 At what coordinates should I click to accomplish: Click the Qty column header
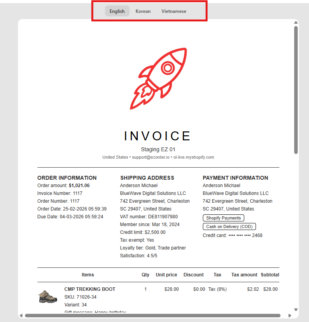(x=146, y=275)
